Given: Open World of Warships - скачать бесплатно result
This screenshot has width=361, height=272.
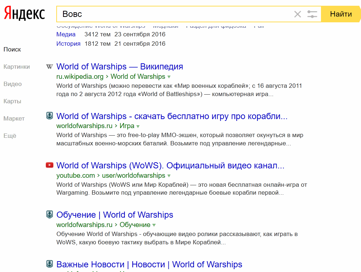Looking at the screenshot, I should 172,116.
